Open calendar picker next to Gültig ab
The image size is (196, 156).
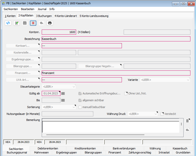tap(63, 93)
